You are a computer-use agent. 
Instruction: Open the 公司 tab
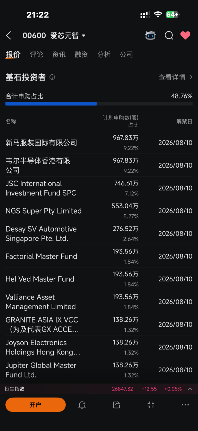[x=126, y=54]
